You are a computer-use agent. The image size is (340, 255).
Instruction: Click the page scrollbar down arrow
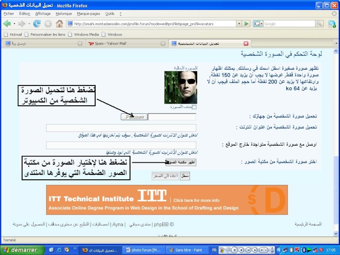coord(336,233)
